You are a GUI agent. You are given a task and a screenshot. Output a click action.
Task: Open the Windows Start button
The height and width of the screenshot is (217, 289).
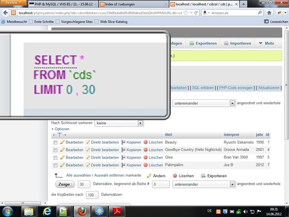click(x=7, y=212)
